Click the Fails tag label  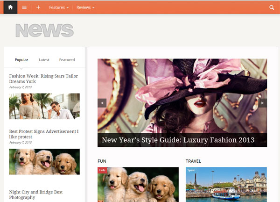[x=102, y=170]
